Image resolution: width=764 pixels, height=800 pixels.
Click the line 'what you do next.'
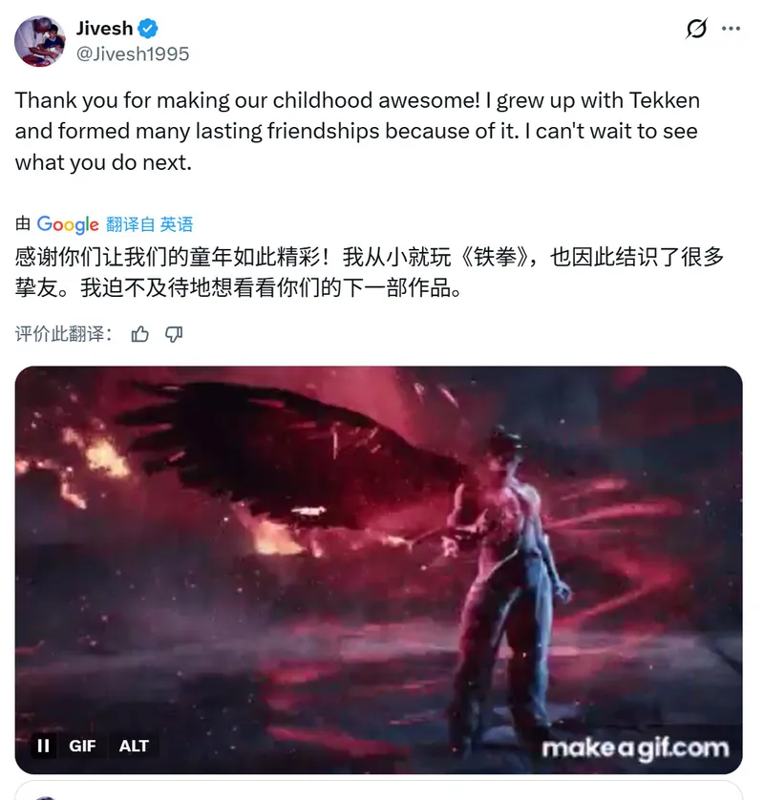[x=103, y=162]
